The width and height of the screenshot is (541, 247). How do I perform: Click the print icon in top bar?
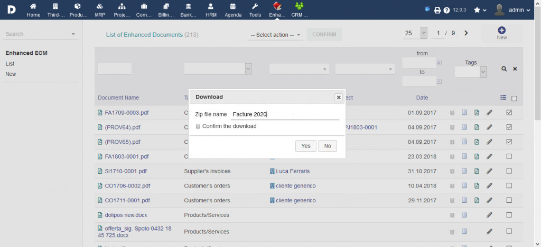pos(437,10)
